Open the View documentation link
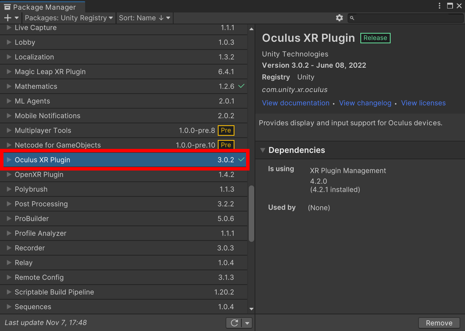This screenshot has width=465, height=331. (296, 103)
